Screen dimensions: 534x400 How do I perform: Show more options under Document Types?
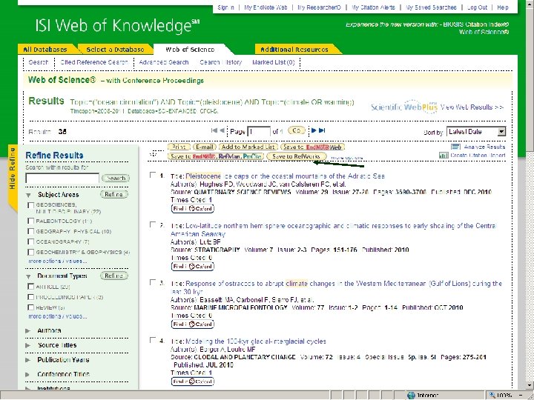[58, 316]
